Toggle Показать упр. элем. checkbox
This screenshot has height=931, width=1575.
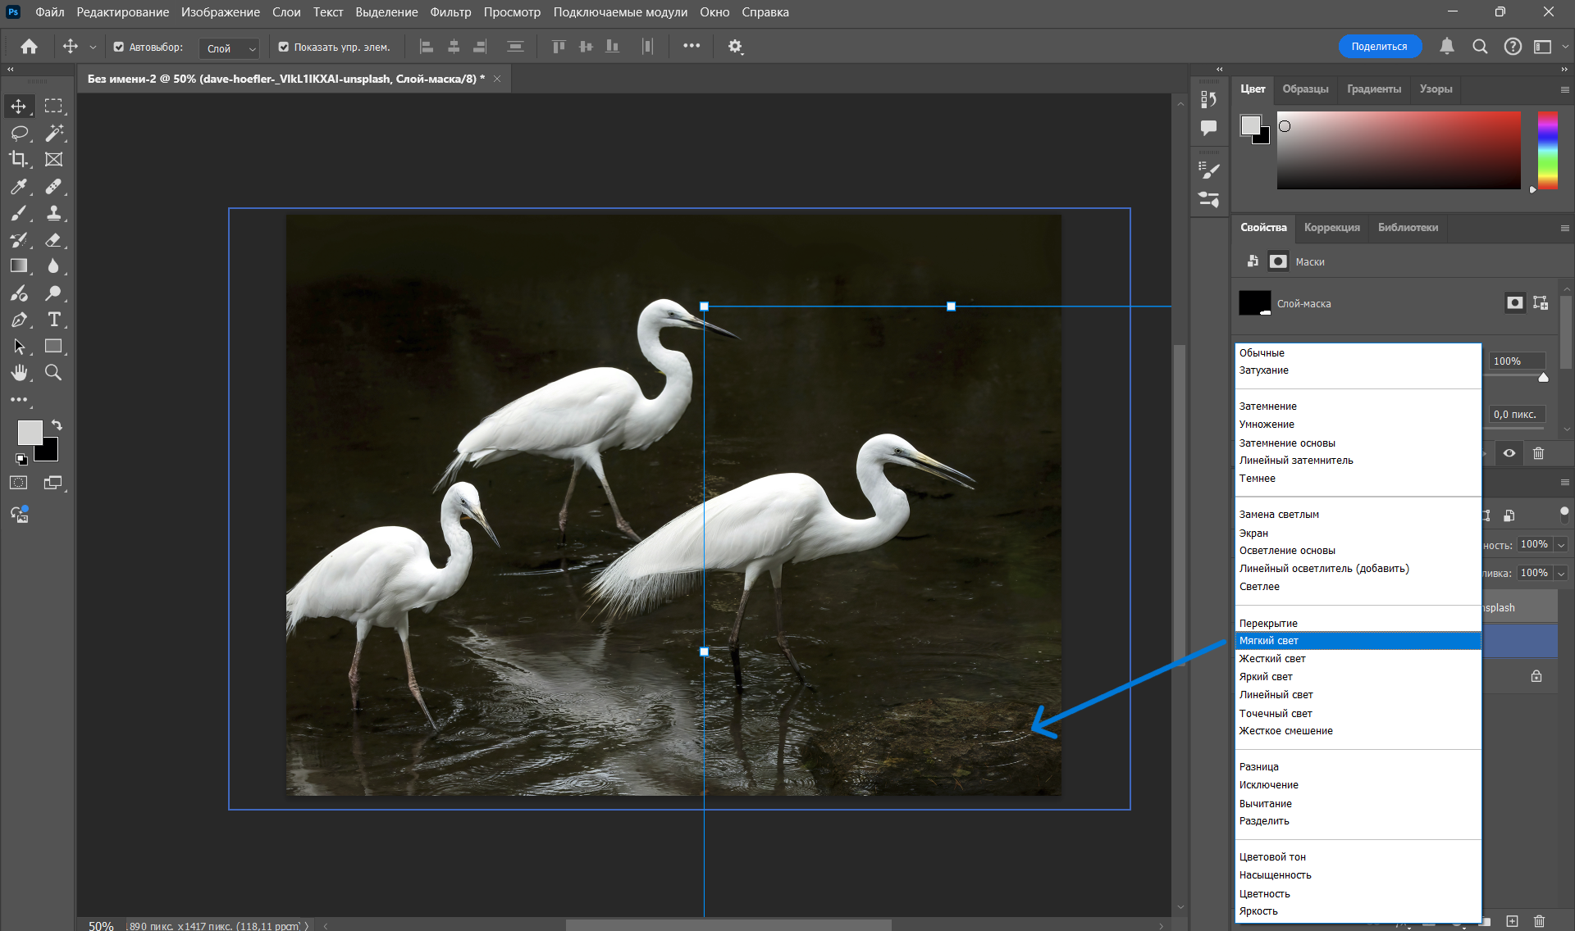284,48
